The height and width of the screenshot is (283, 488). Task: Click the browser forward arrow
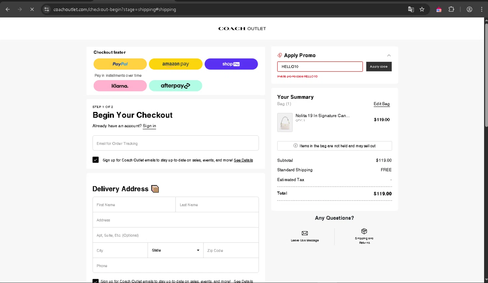[20, 9]
